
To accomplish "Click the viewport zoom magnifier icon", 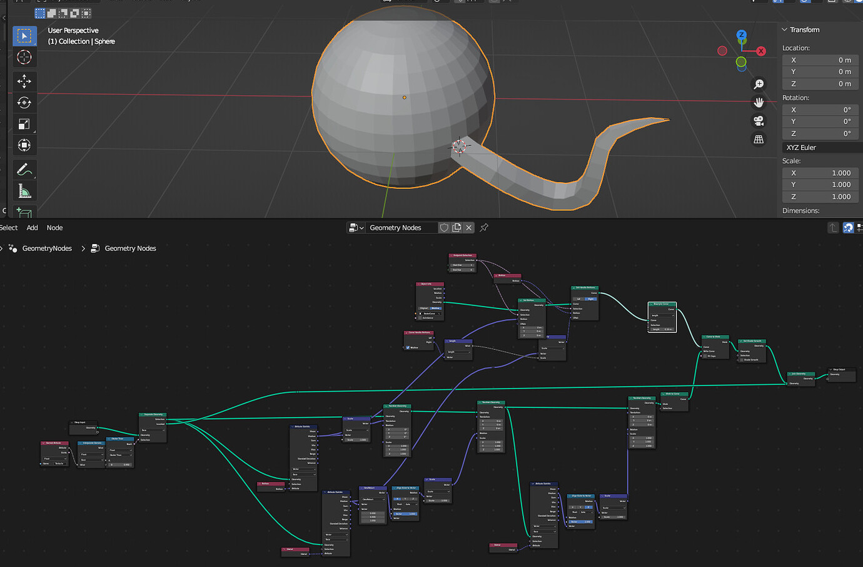I will tap(759, 84).
